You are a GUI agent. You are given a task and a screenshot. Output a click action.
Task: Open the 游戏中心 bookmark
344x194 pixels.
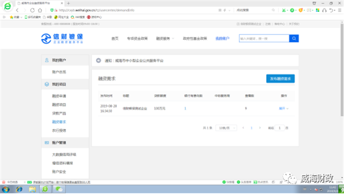coord(95,17)
